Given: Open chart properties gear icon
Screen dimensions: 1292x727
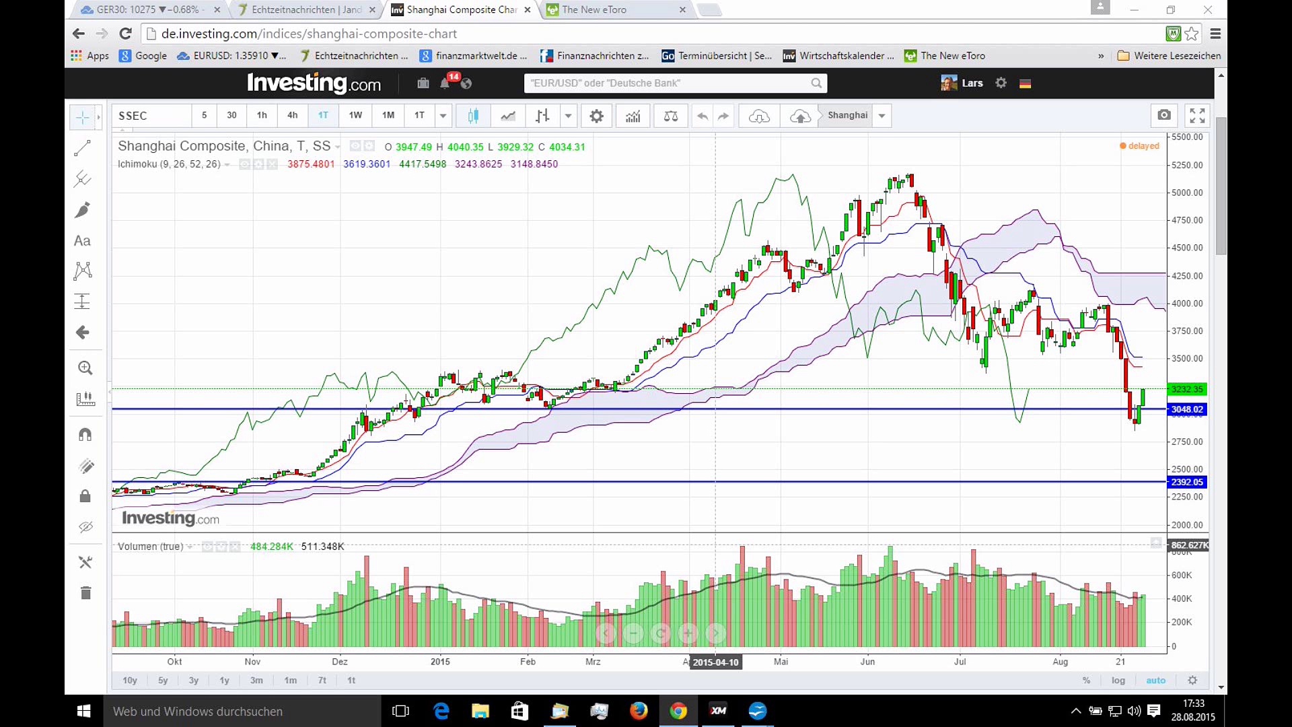Looking at the screenshot, I should click(x=596, y=116).
